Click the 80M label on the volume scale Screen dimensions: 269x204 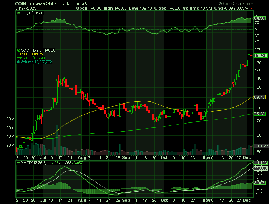click(x=10, y=119)
